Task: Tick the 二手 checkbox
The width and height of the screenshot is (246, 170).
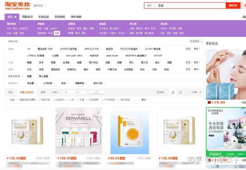Action: point(68,100)
